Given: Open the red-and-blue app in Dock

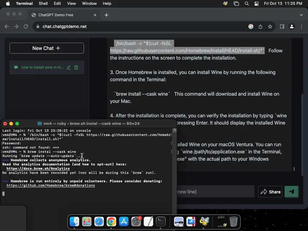Looking at the screenshot, I should point(191,222).
